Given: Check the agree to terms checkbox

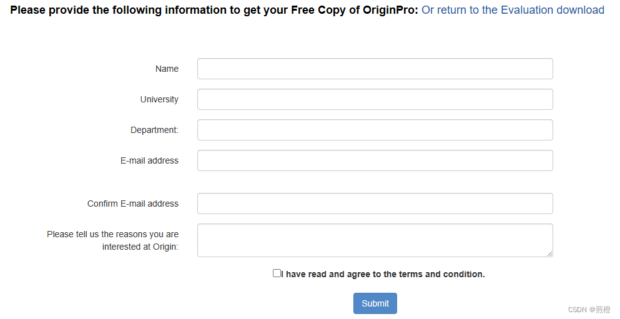Looking at the screenshot, I should (277, 273).
